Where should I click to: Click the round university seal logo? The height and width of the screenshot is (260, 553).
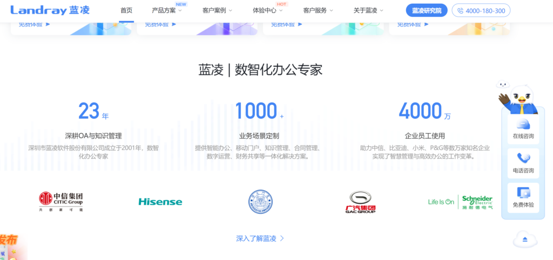click(x=260, y=201)
